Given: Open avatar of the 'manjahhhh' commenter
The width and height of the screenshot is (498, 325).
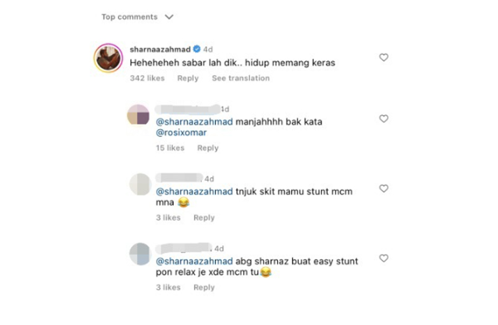Looking at the screenshot, I should [138, 114].
